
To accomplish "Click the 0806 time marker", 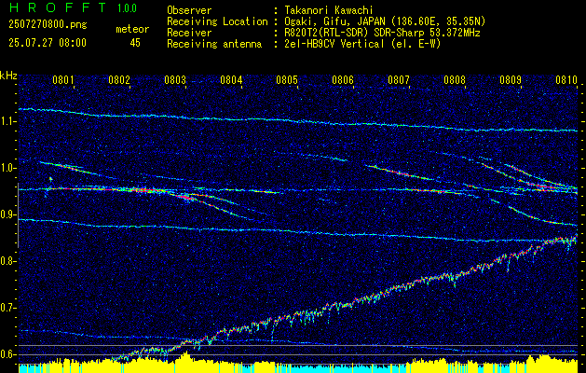I will (343, 80).
